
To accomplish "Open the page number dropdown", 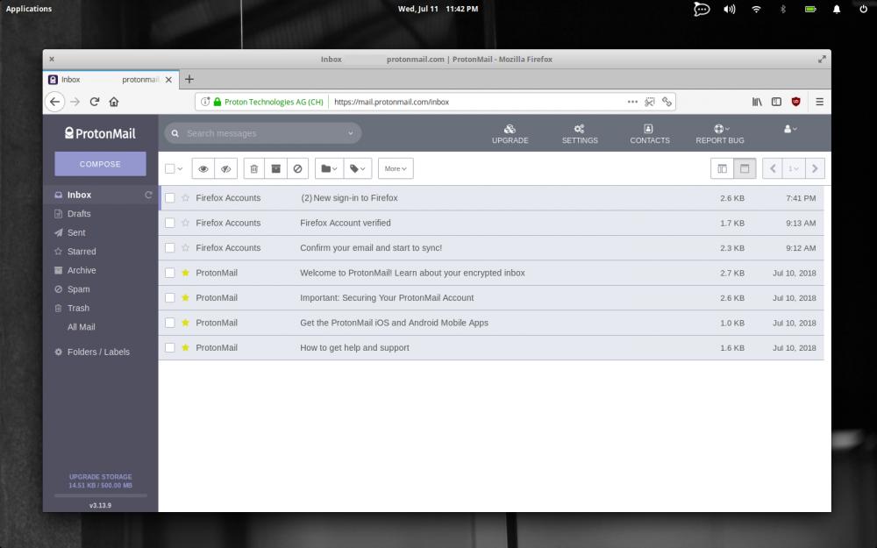I will [x=794, y=168].
